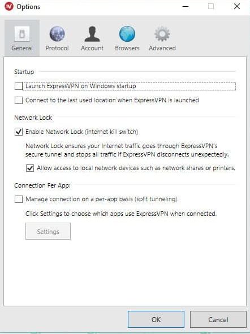Enable Manage connection on a per-app basis
The image size is (250, 334).
(19, 199)
